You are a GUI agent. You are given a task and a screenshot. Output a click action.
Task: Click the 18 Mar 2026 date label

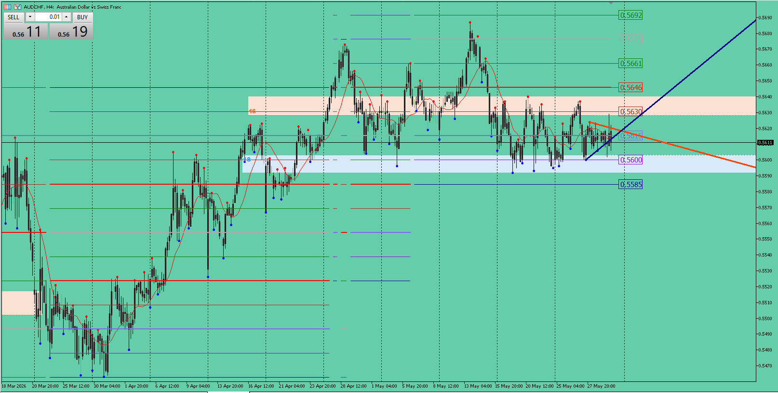pyautogui.click(x=14, y=386)
